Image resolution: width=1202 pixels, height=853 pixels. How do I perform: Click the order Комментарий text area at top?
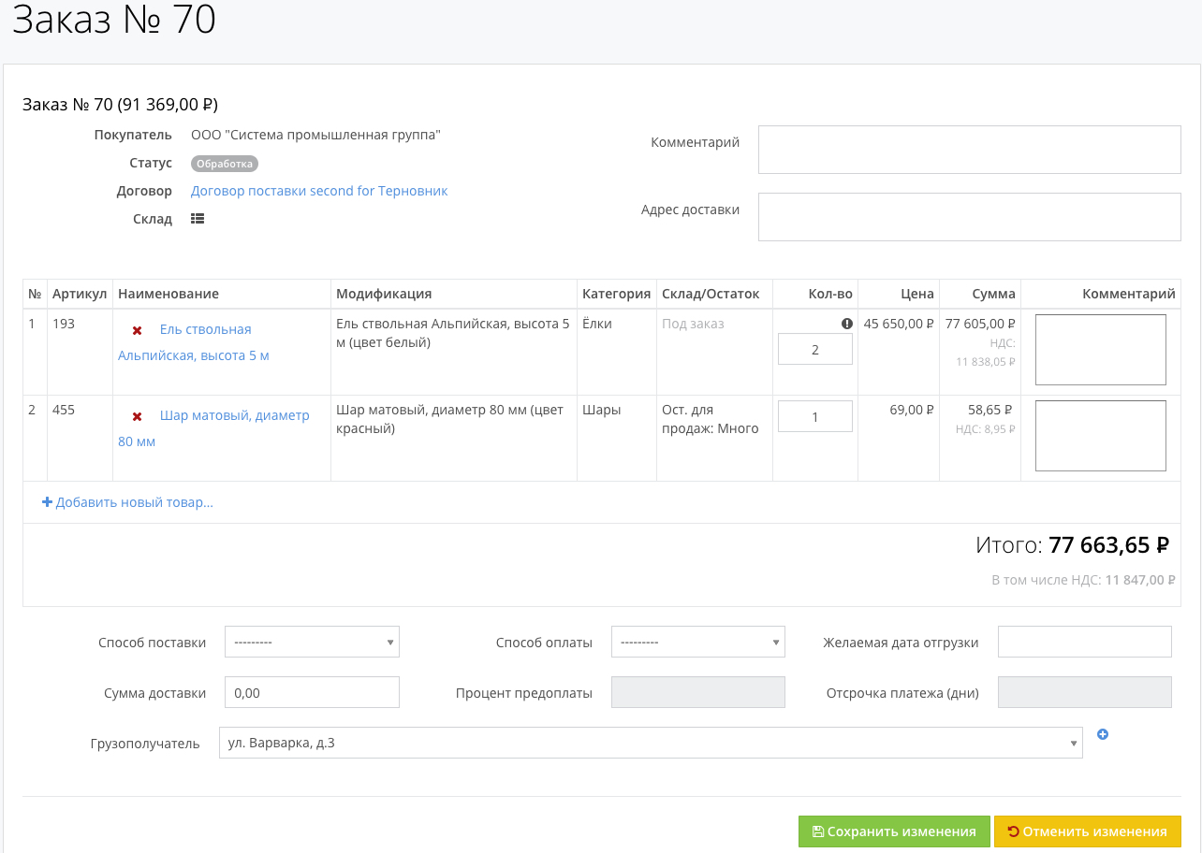[969, 150]
